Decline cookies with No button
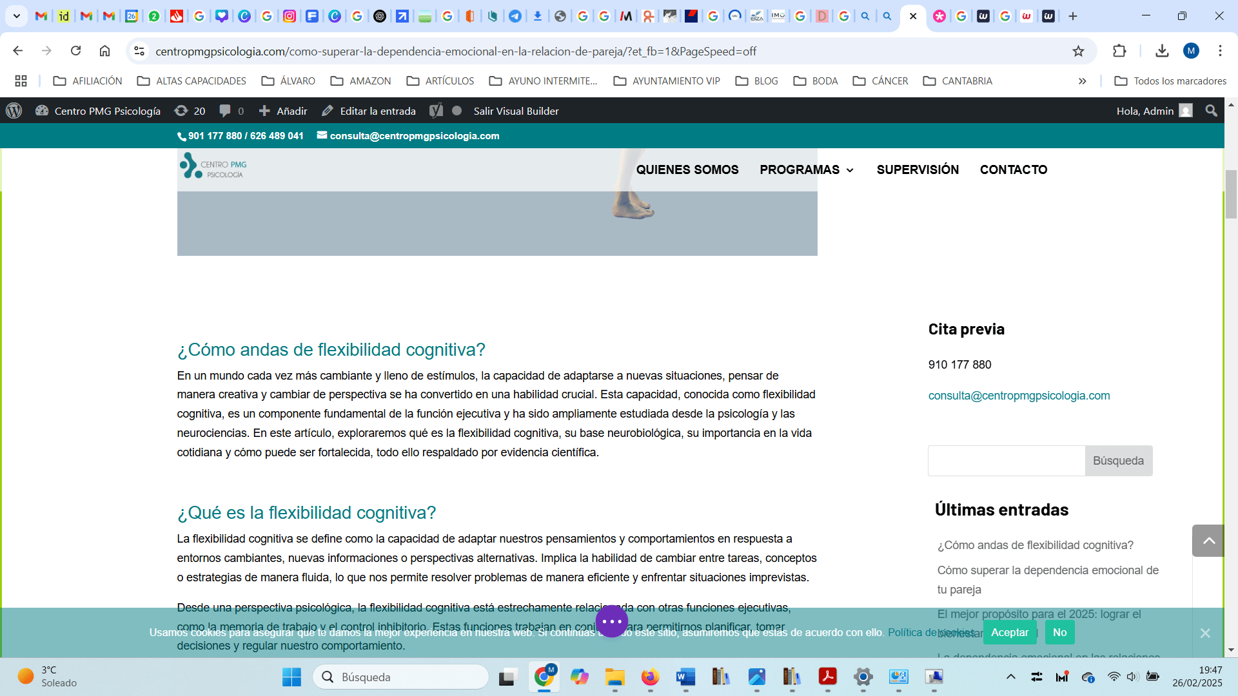 click(1059, 632)
